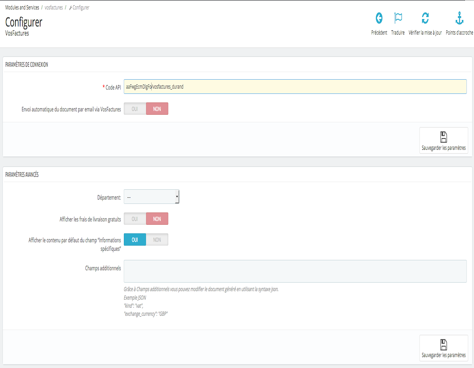
Task: Click the Champs additionnels label
Action: pos(103,268)
